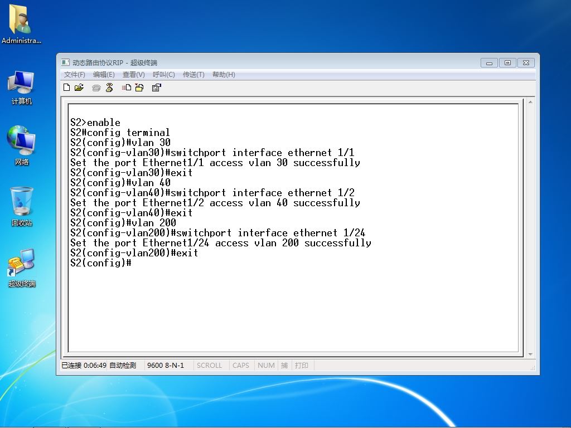
Task: Maximize the HyperTerminal window
Action: point(507,63)
